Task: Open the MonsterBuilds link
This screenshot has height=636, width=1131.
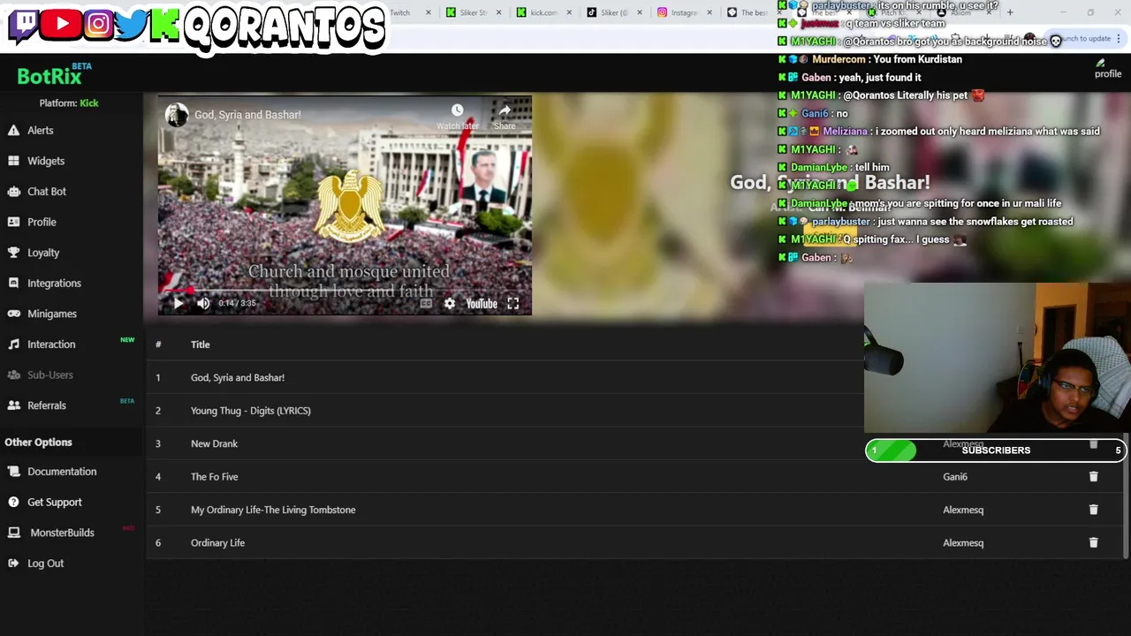Action: point(62,533)
